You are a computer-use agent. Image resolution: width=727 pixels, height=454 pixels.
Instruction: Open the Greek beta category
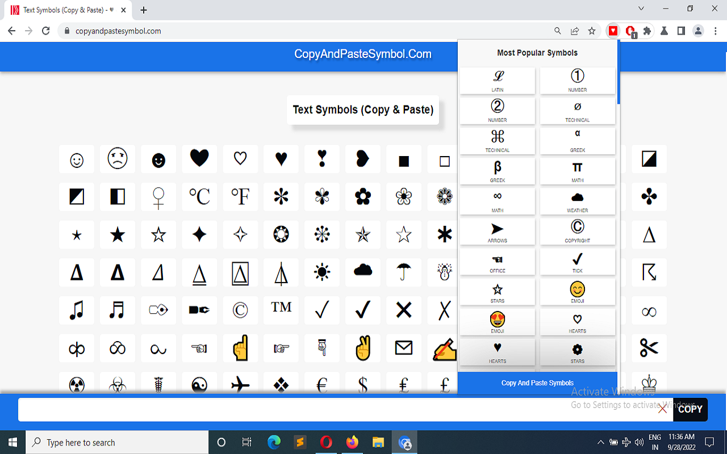click(498, 171)
